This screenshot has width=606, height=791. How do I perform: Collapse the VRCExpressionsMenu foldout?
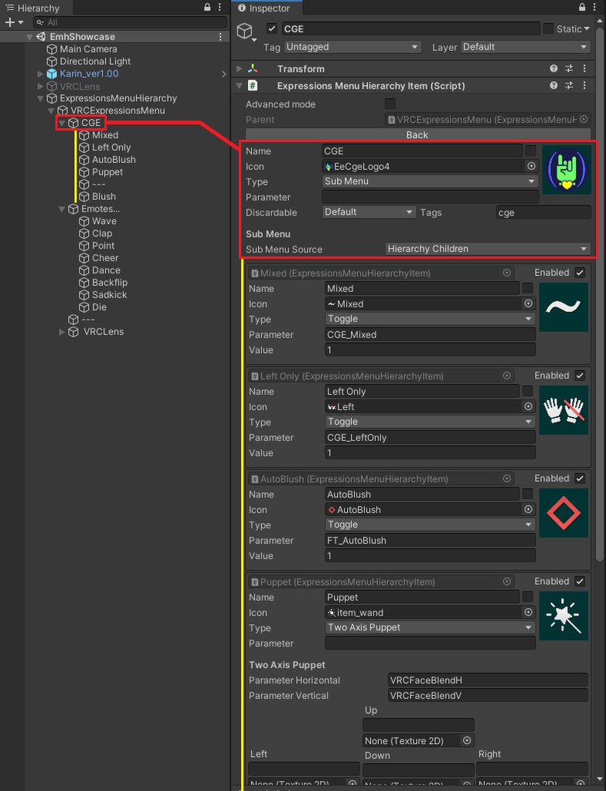coord(51,110)
